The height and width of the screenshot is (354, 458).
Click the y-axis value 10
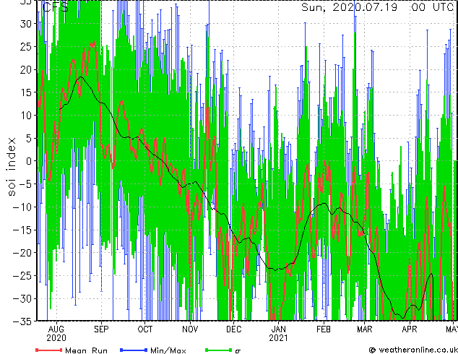click(x=25, y=116)
